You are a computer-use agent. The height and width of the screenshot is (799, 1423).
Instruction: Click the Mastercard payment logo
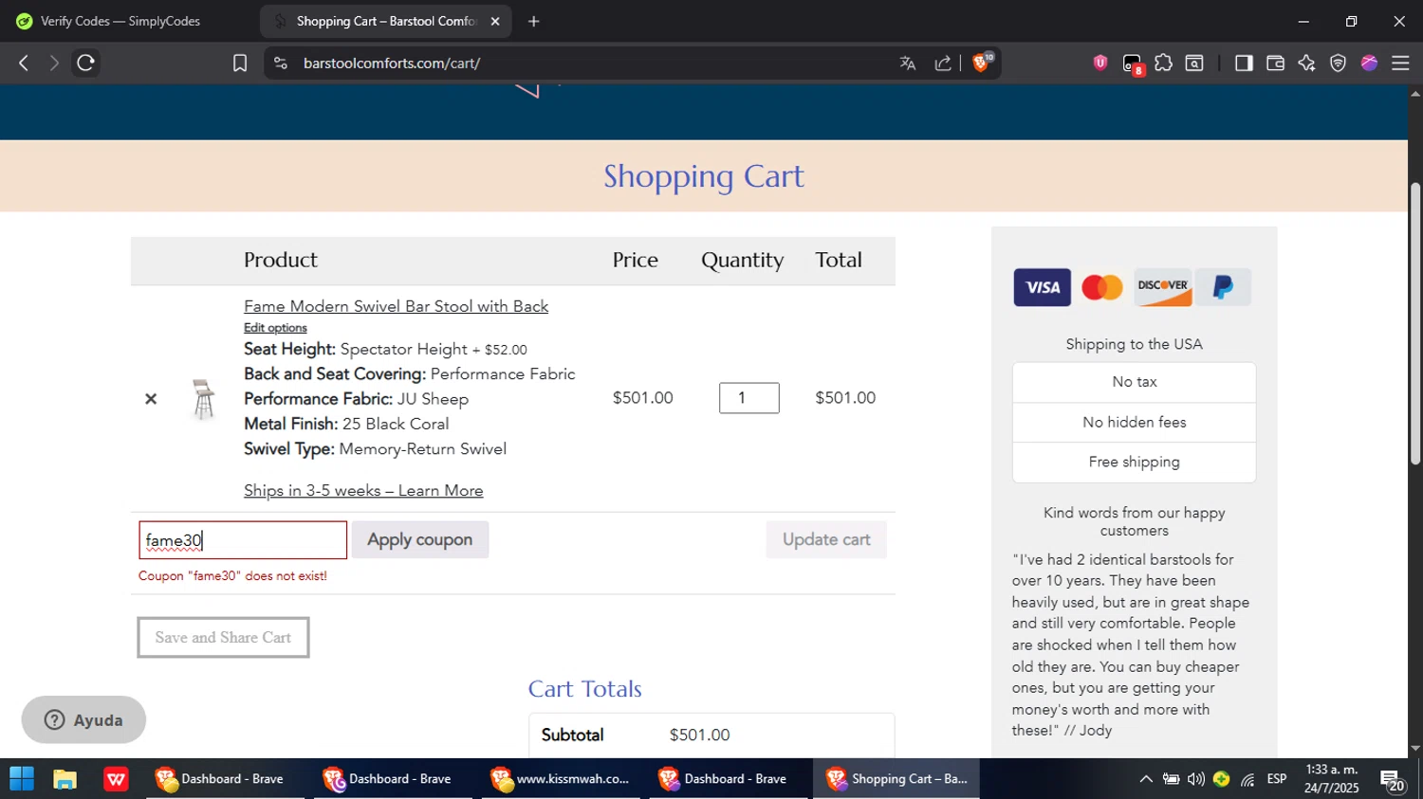click(1102, 287)
